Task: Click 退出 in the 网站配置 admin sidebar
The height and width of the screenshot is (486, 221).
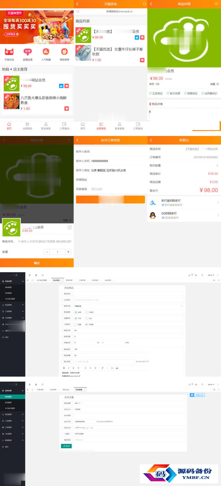Action: click(x=13, y=447)
